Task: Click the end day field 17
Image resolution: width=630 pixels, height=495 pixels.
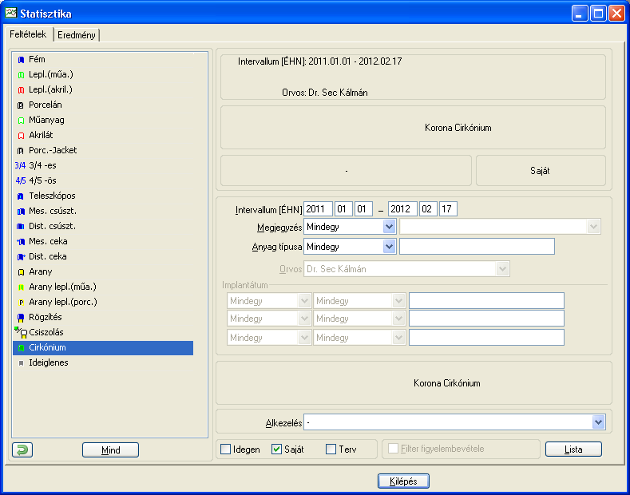Action: [448, 209]
